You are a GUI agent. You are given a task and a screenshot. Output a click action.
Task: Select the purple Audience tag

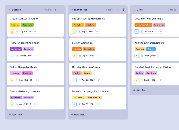coord(16,49)
